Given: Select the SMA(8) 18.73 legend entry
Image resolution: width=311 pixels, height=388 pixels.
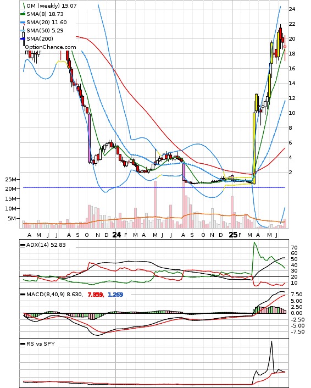Looking at the screenshot, I should [x=45, y=14].
